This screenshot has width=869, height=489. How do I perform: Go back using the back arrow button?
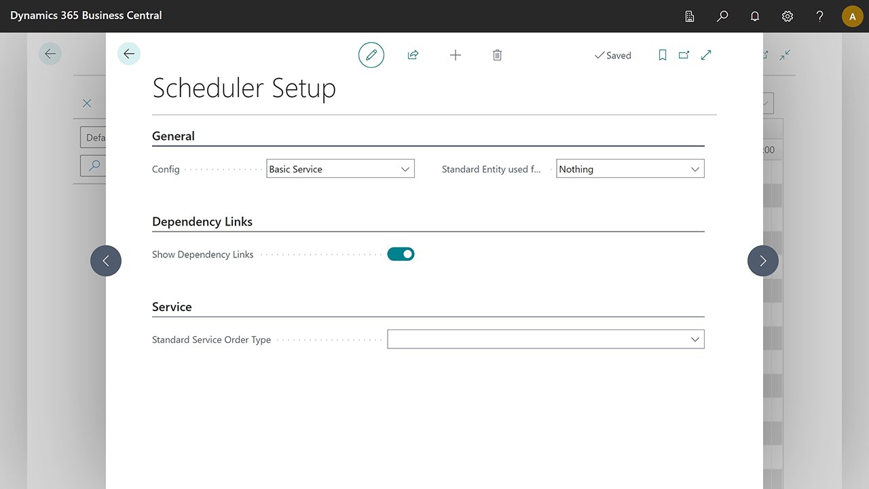click(x=128, y=54)
